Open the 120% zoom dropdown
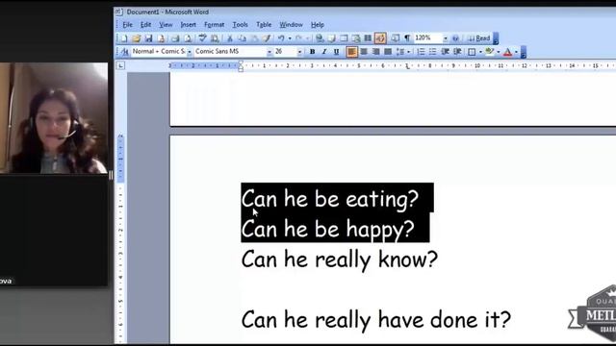Screen dimensions: 616x346 [445, 38]
